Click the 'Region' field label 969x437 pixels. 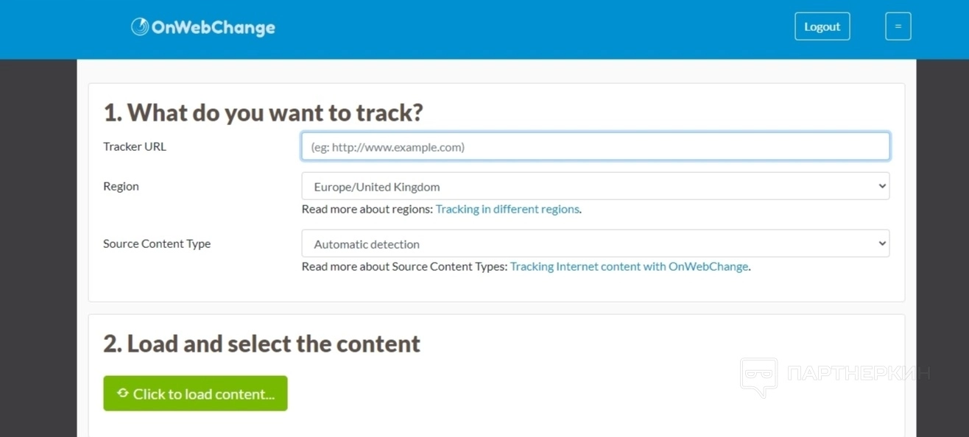pos(121,186)
